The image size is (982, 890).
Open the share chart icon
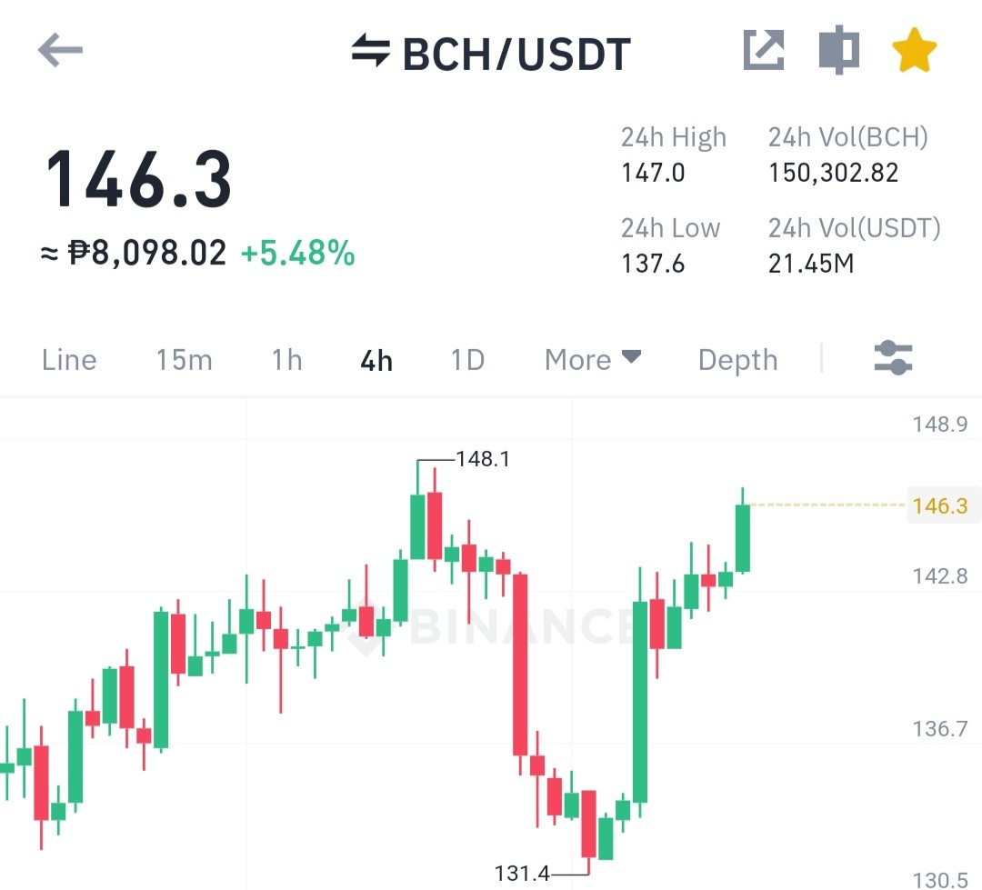pyautogui.click(x=764, y=49)
